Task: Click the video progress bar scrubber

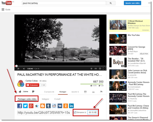Action: (x=16, y=66)
